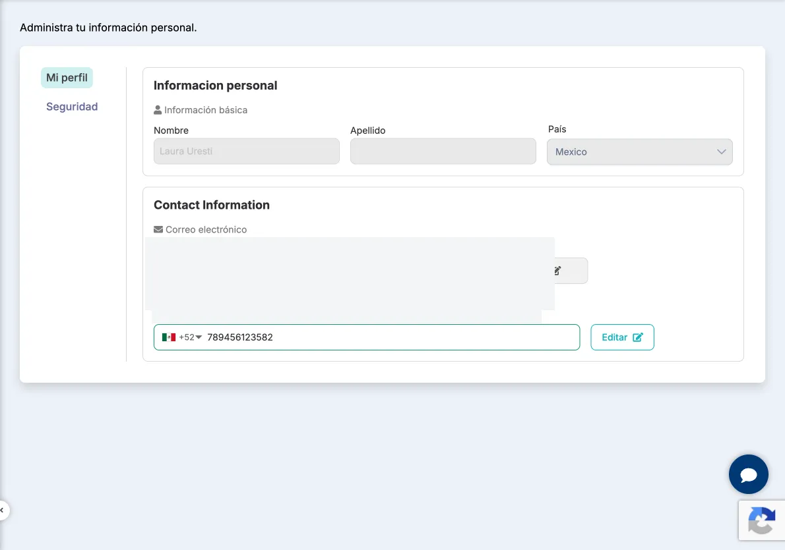
Task: Switch to the Mi perfil tab
Action: (67, 78)
